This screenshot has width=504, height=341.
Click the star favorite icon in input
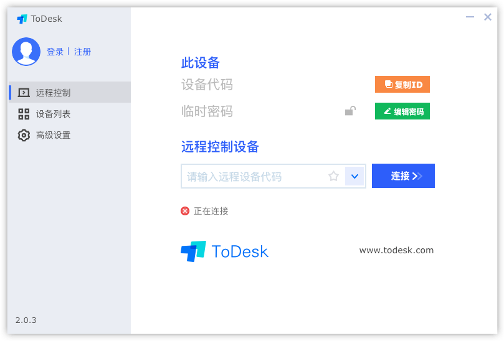click(x=333, y=176)
